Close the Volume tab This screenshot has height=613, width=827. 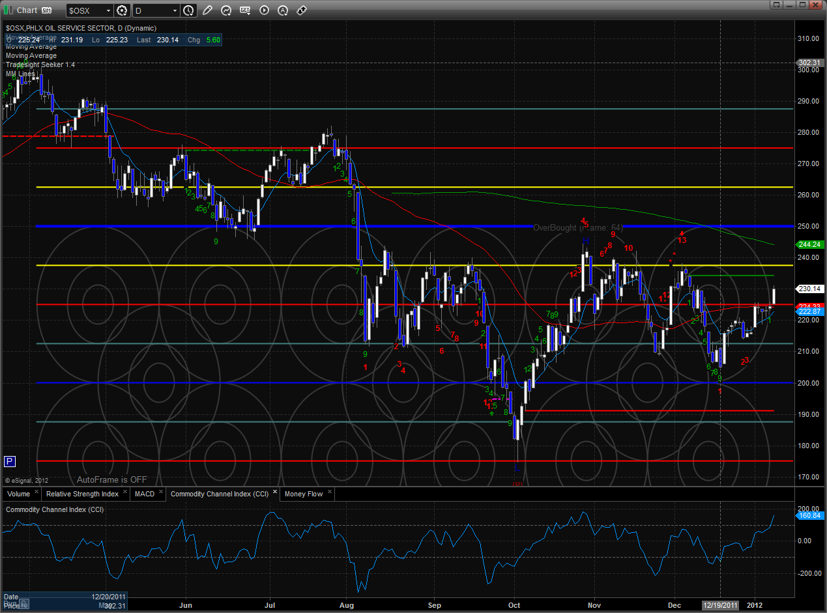click(x=36, y=493)
